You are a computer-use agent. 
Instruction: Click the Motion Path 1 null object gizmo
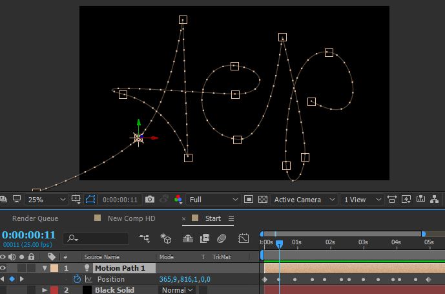(x=138, y=138)
